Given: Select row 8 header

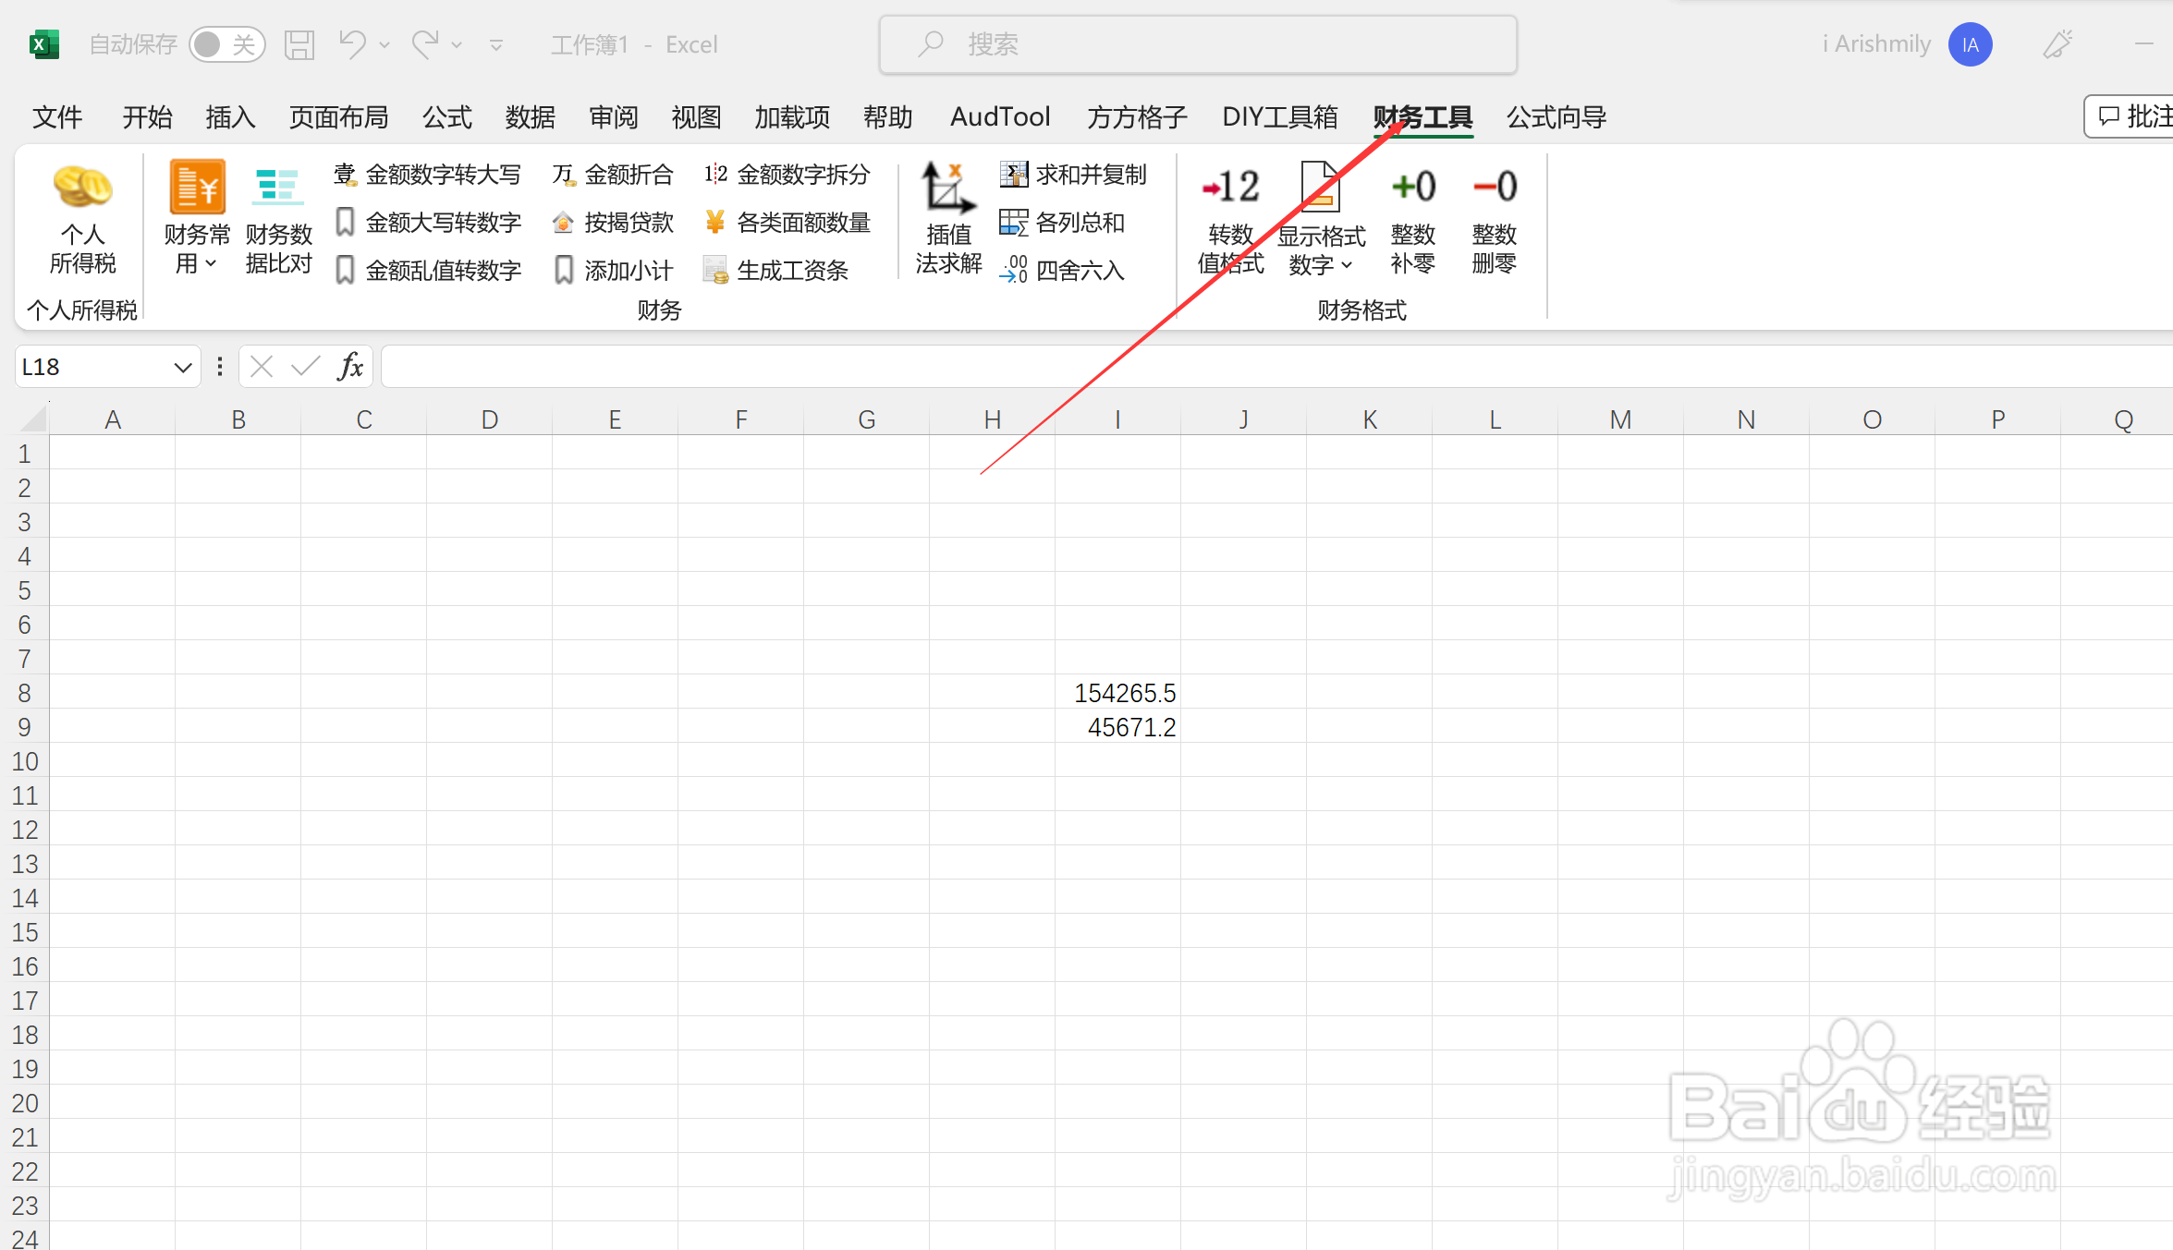Looking at the screenshot, I should tap(25, 693).
